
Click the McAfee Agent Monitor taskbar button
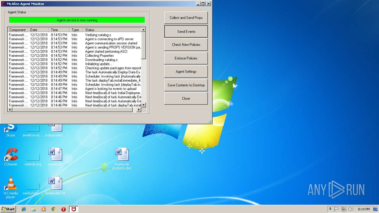pyautogui.click(x=73, y=209)
